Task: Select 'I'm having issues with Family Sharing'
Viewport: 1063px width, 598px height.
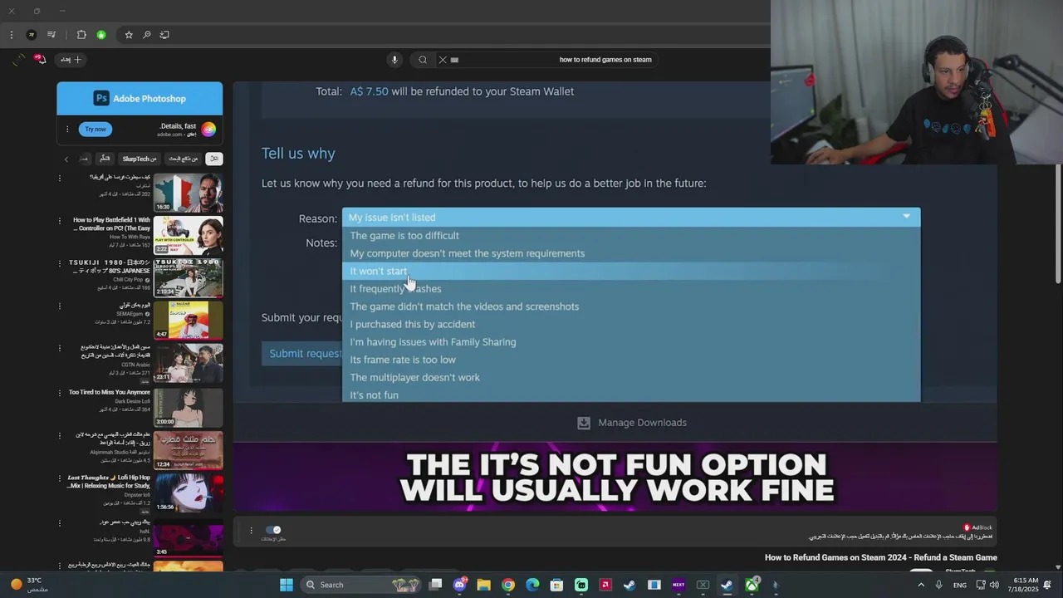Action: click(x=631, y=342)
